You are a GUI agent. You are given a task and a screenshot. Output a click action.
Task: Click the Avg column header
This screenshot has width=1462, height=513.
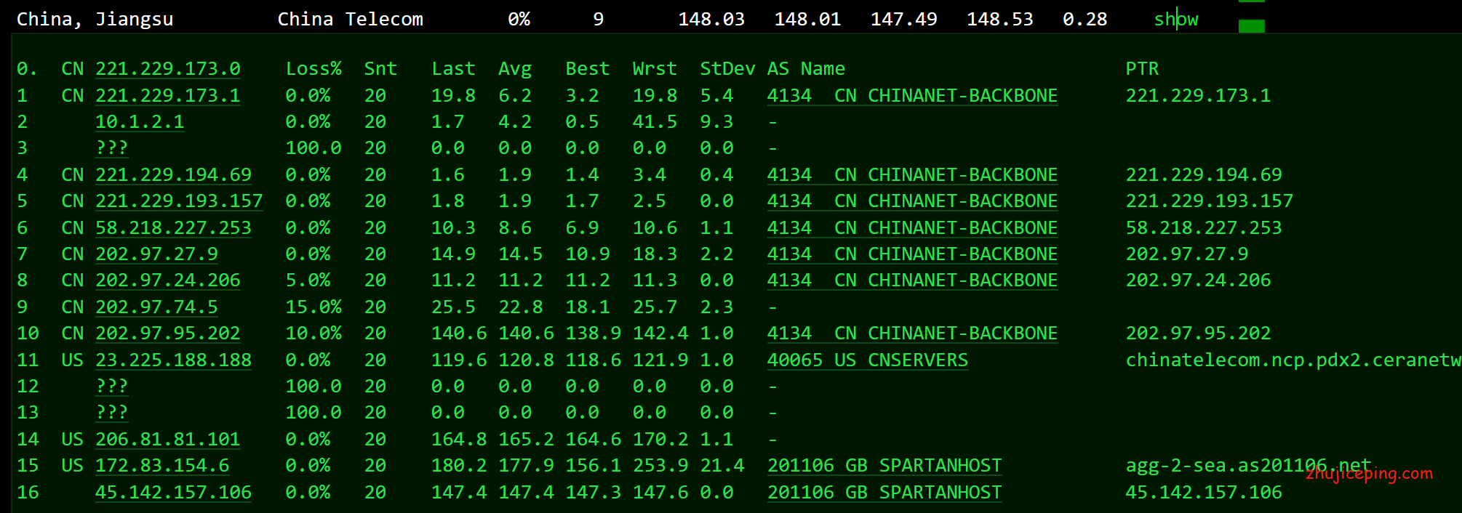point(515,69)
